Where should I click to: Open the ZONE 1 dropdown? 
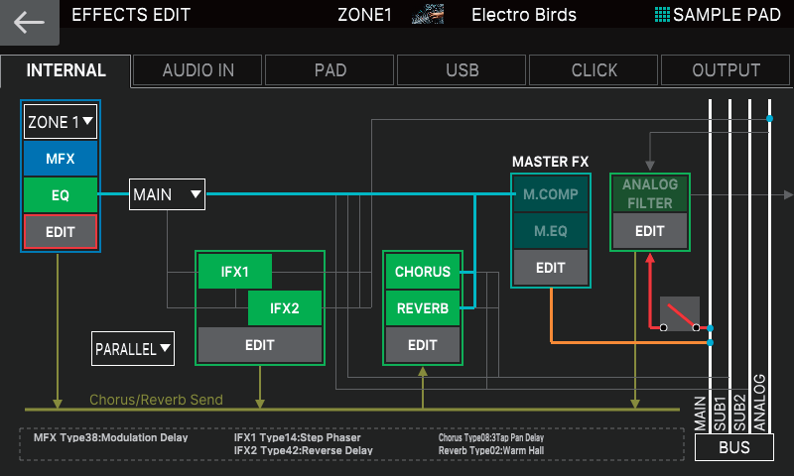coord(61,122)
